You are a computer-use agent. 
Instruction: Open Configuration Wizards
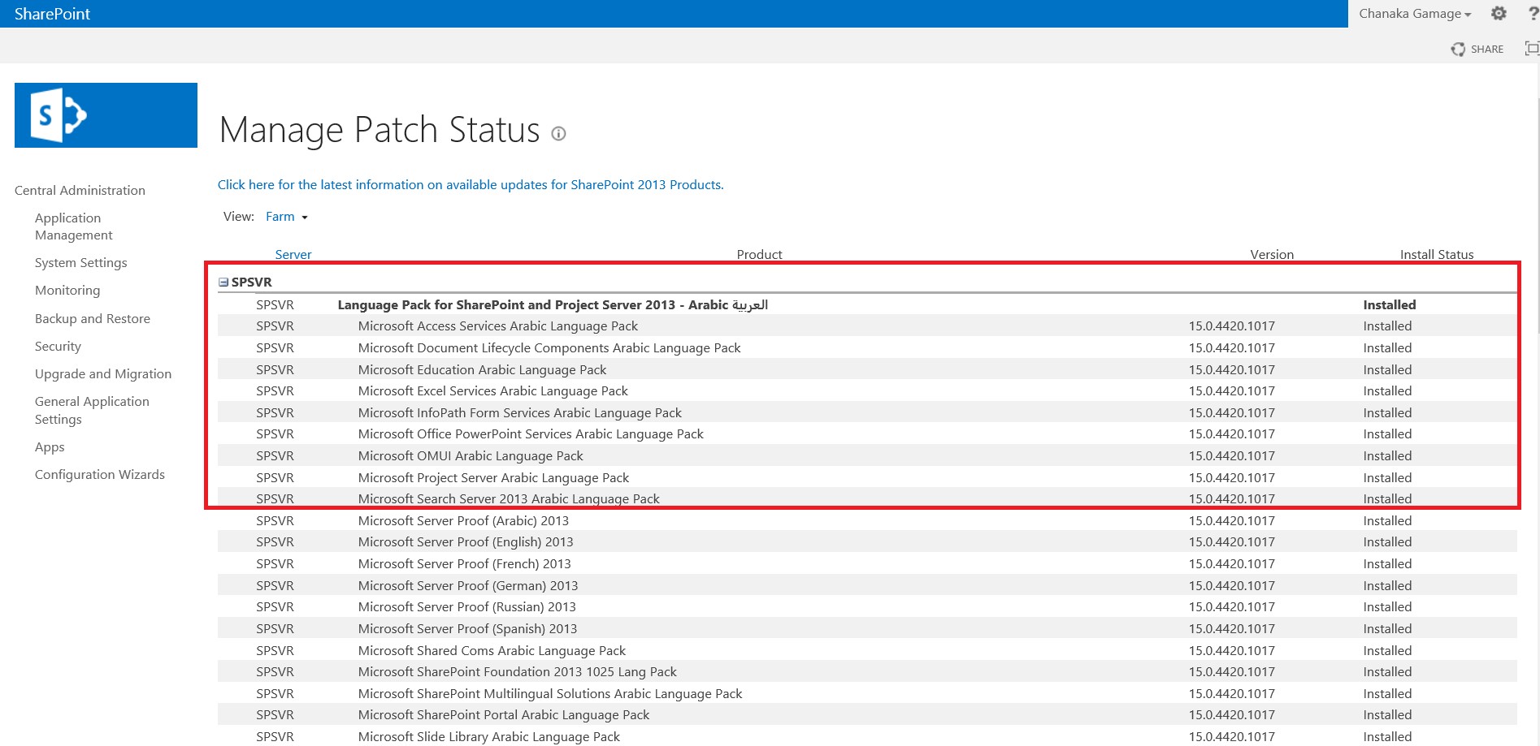100,475
